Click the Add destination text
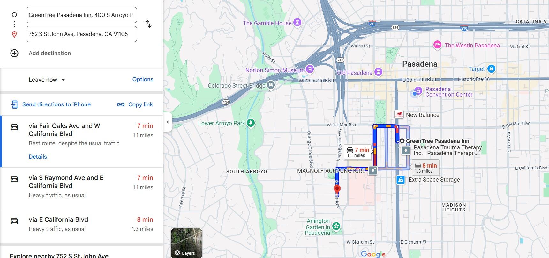This screenshot has width=549, height=258. (x=50, y=53)
